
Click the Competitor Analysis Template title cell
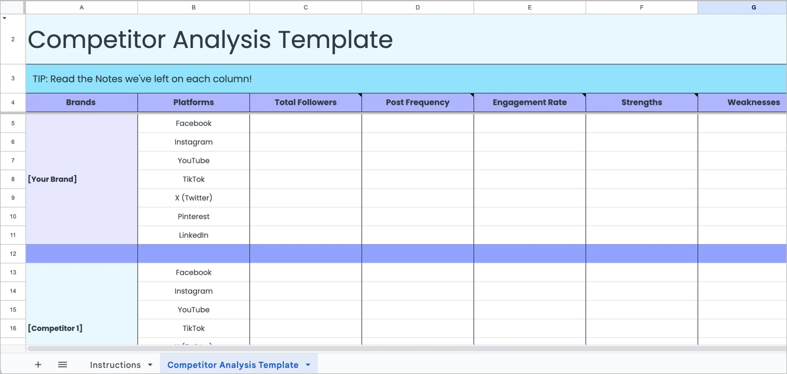[x=210, y=40]
